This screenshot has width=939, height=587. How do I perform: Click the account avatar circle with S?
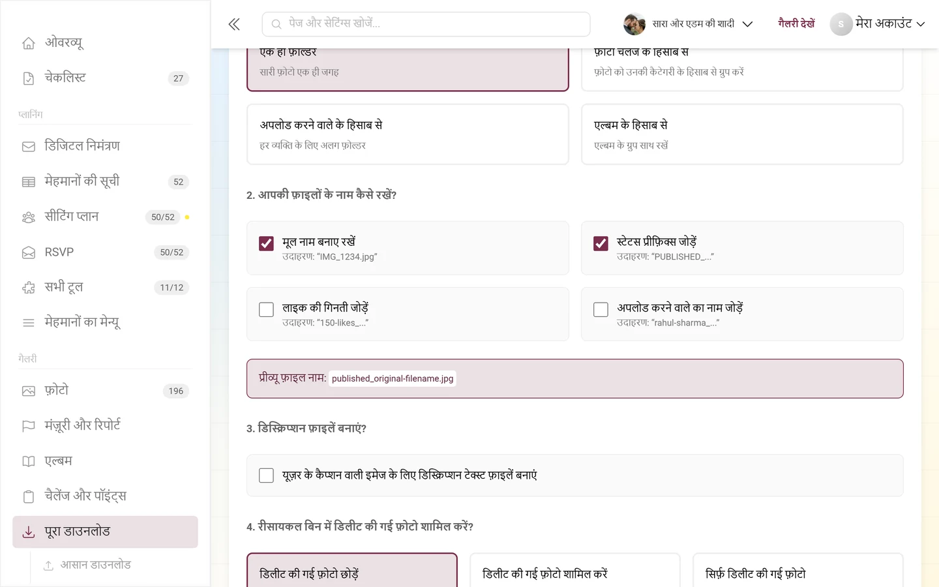click(841, 24)
